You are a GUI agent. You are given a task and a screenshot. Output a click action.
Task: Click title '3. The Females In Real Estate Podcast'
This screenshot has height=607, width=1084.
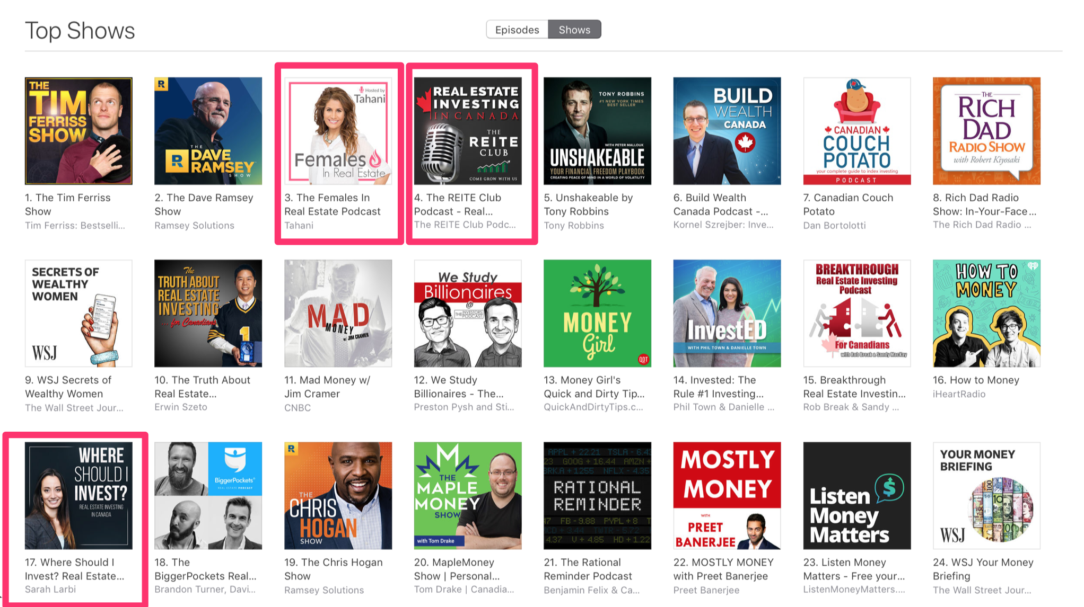click(333, 204)
